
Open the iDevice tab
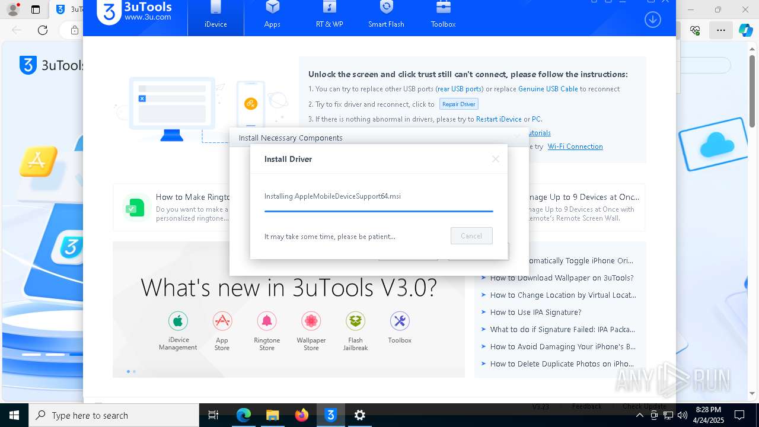click(216, 17)
